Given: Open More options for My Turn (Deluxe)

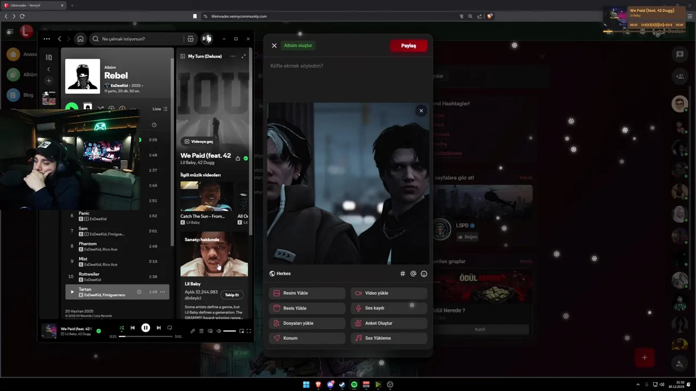Looking at the screenshot, I should click(233, 56).
